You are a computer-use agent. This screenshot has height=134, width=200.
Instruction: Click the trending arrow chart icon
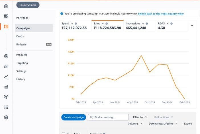(x=6, y=77)
